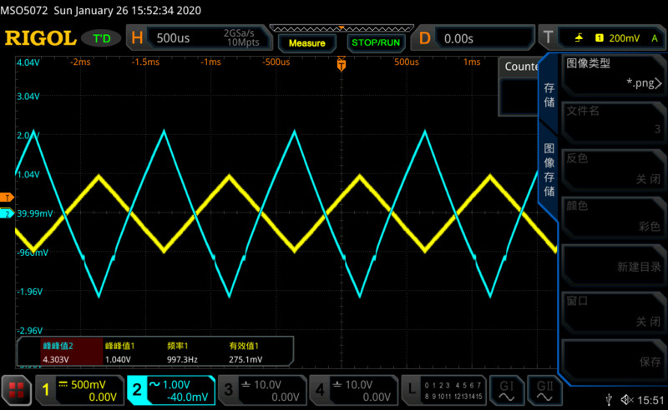
Task: Click the RIGOL logo
Action: coord(40,38)
